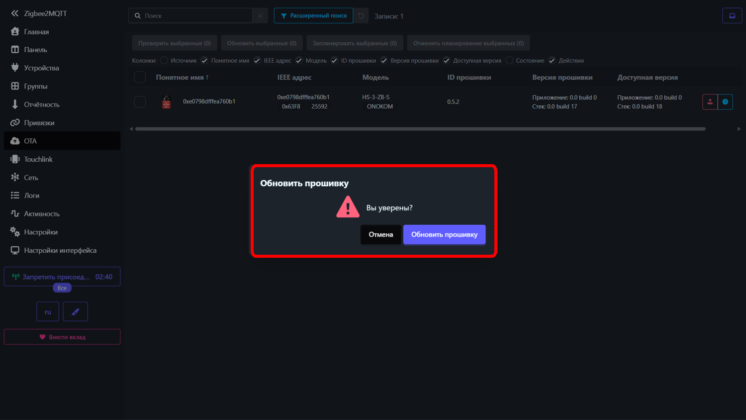Go to "Настройки" in the sidebar
Image resolution: width=746 pixels, height=420 pixels.
(x=41, y=232)
